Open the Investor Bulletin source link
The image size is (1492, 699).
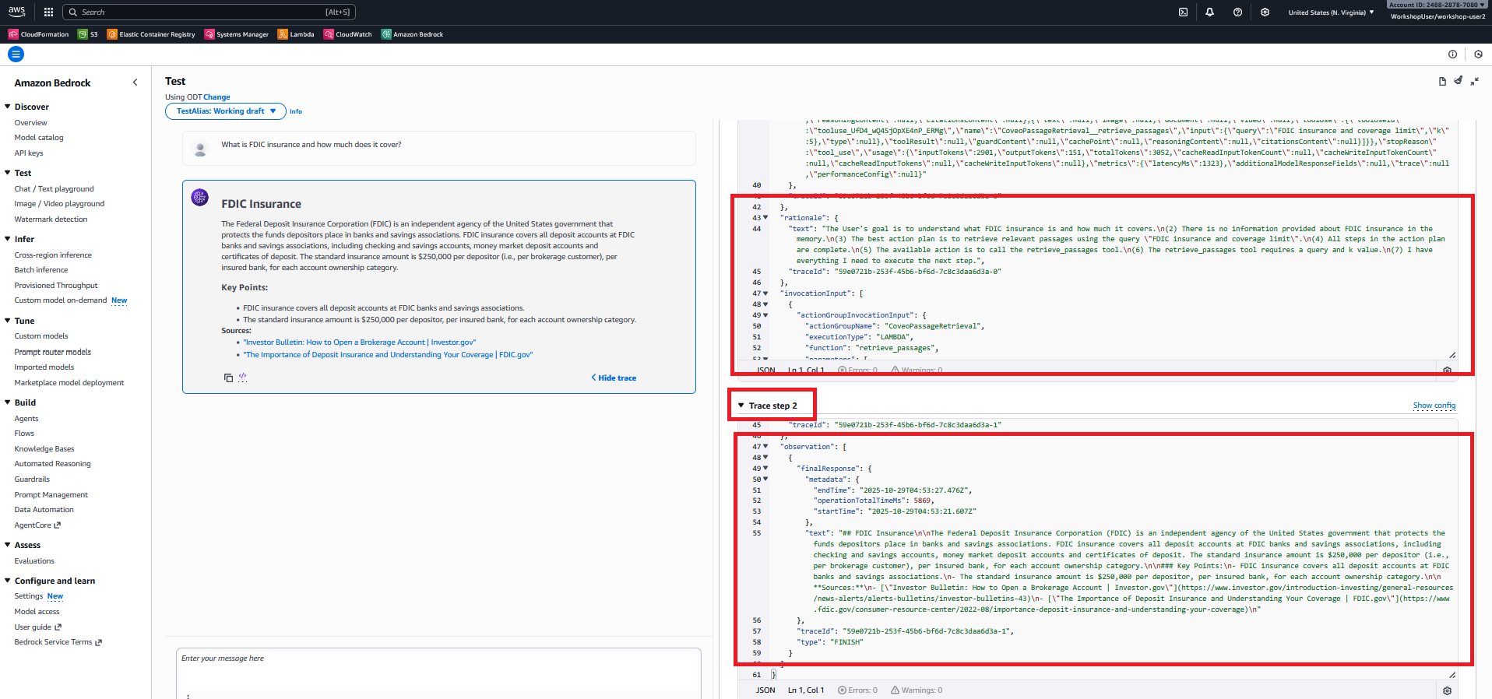[x=359, y=342]
